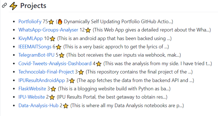
Task: Click the lightning bolt emoji in heading
Action: coord(13,6)
